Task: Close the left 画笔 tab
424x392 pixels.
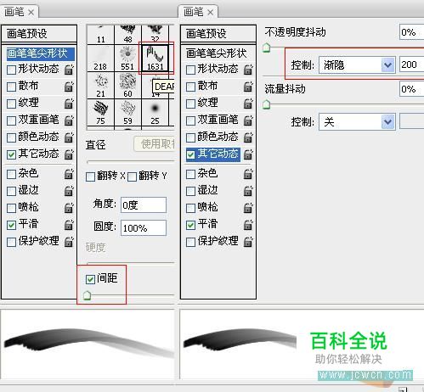Action: click(x=31, y=13)
